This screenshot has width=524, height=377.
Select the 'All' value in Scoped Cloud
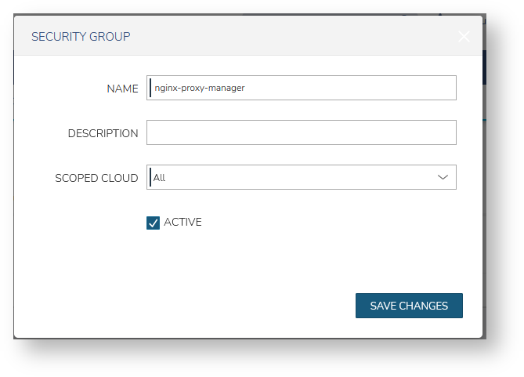point(160,178)
